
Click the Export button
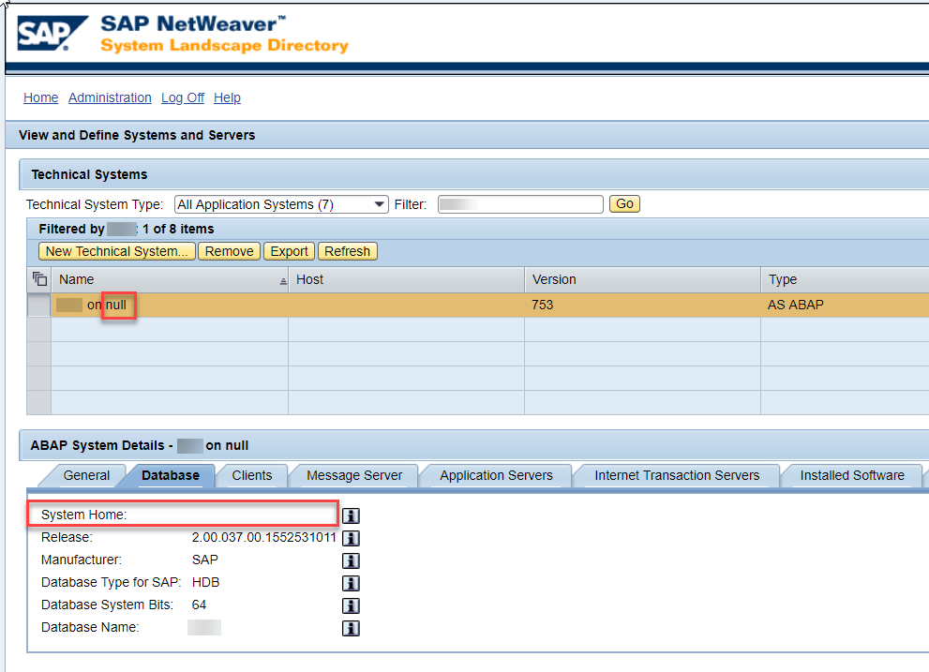coord(289,251)
